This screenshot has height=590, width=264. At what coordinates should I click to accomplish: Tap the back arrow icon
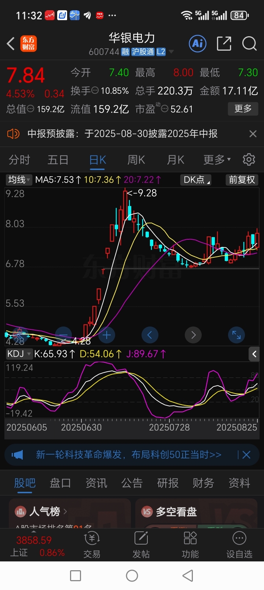[x=11, y=44]
